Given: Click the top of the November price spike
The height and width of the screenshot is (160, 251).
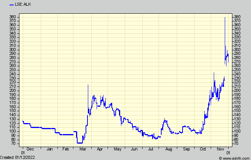Looking at the screenshot, I should (225, 18).
